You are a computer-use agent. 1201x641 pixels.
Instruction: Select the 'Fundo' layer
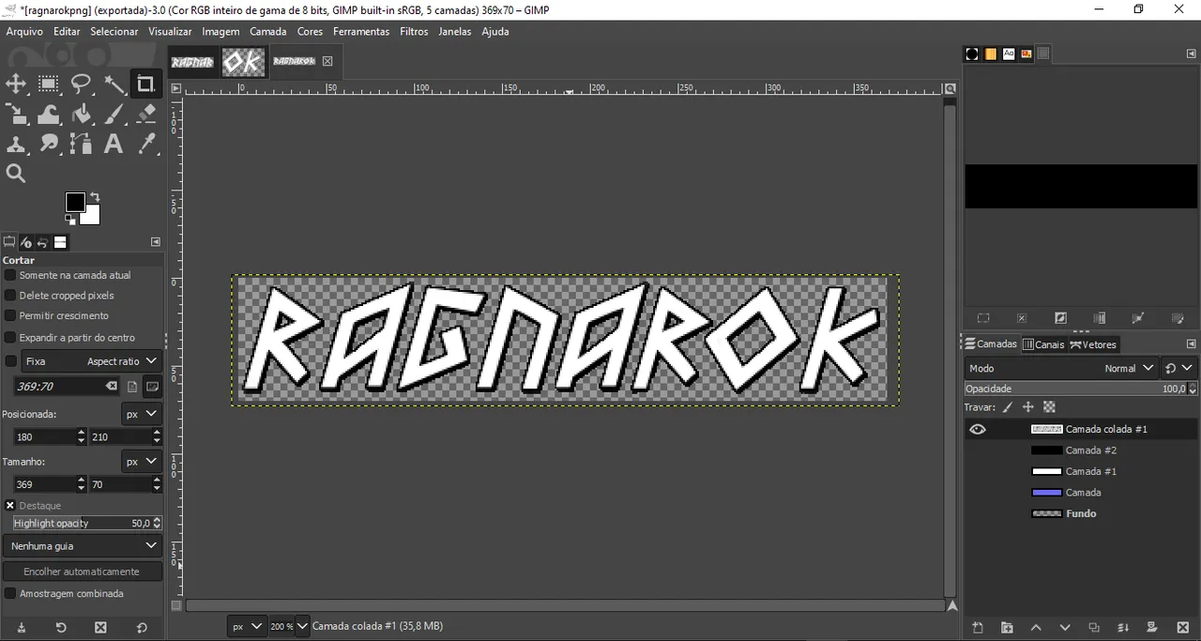pyautogui.click(x=1082, y=513)
